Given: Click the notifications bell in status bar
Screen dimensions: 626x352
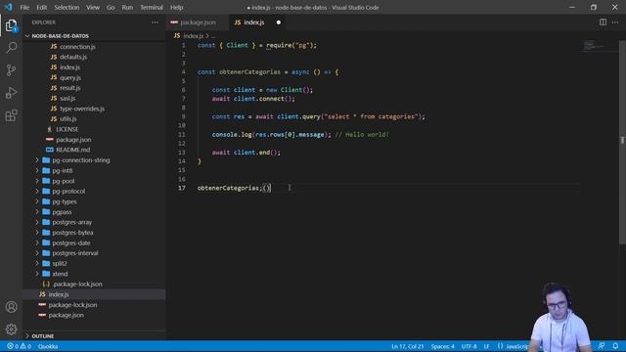Looking at the screenshot, I should 615,346.
